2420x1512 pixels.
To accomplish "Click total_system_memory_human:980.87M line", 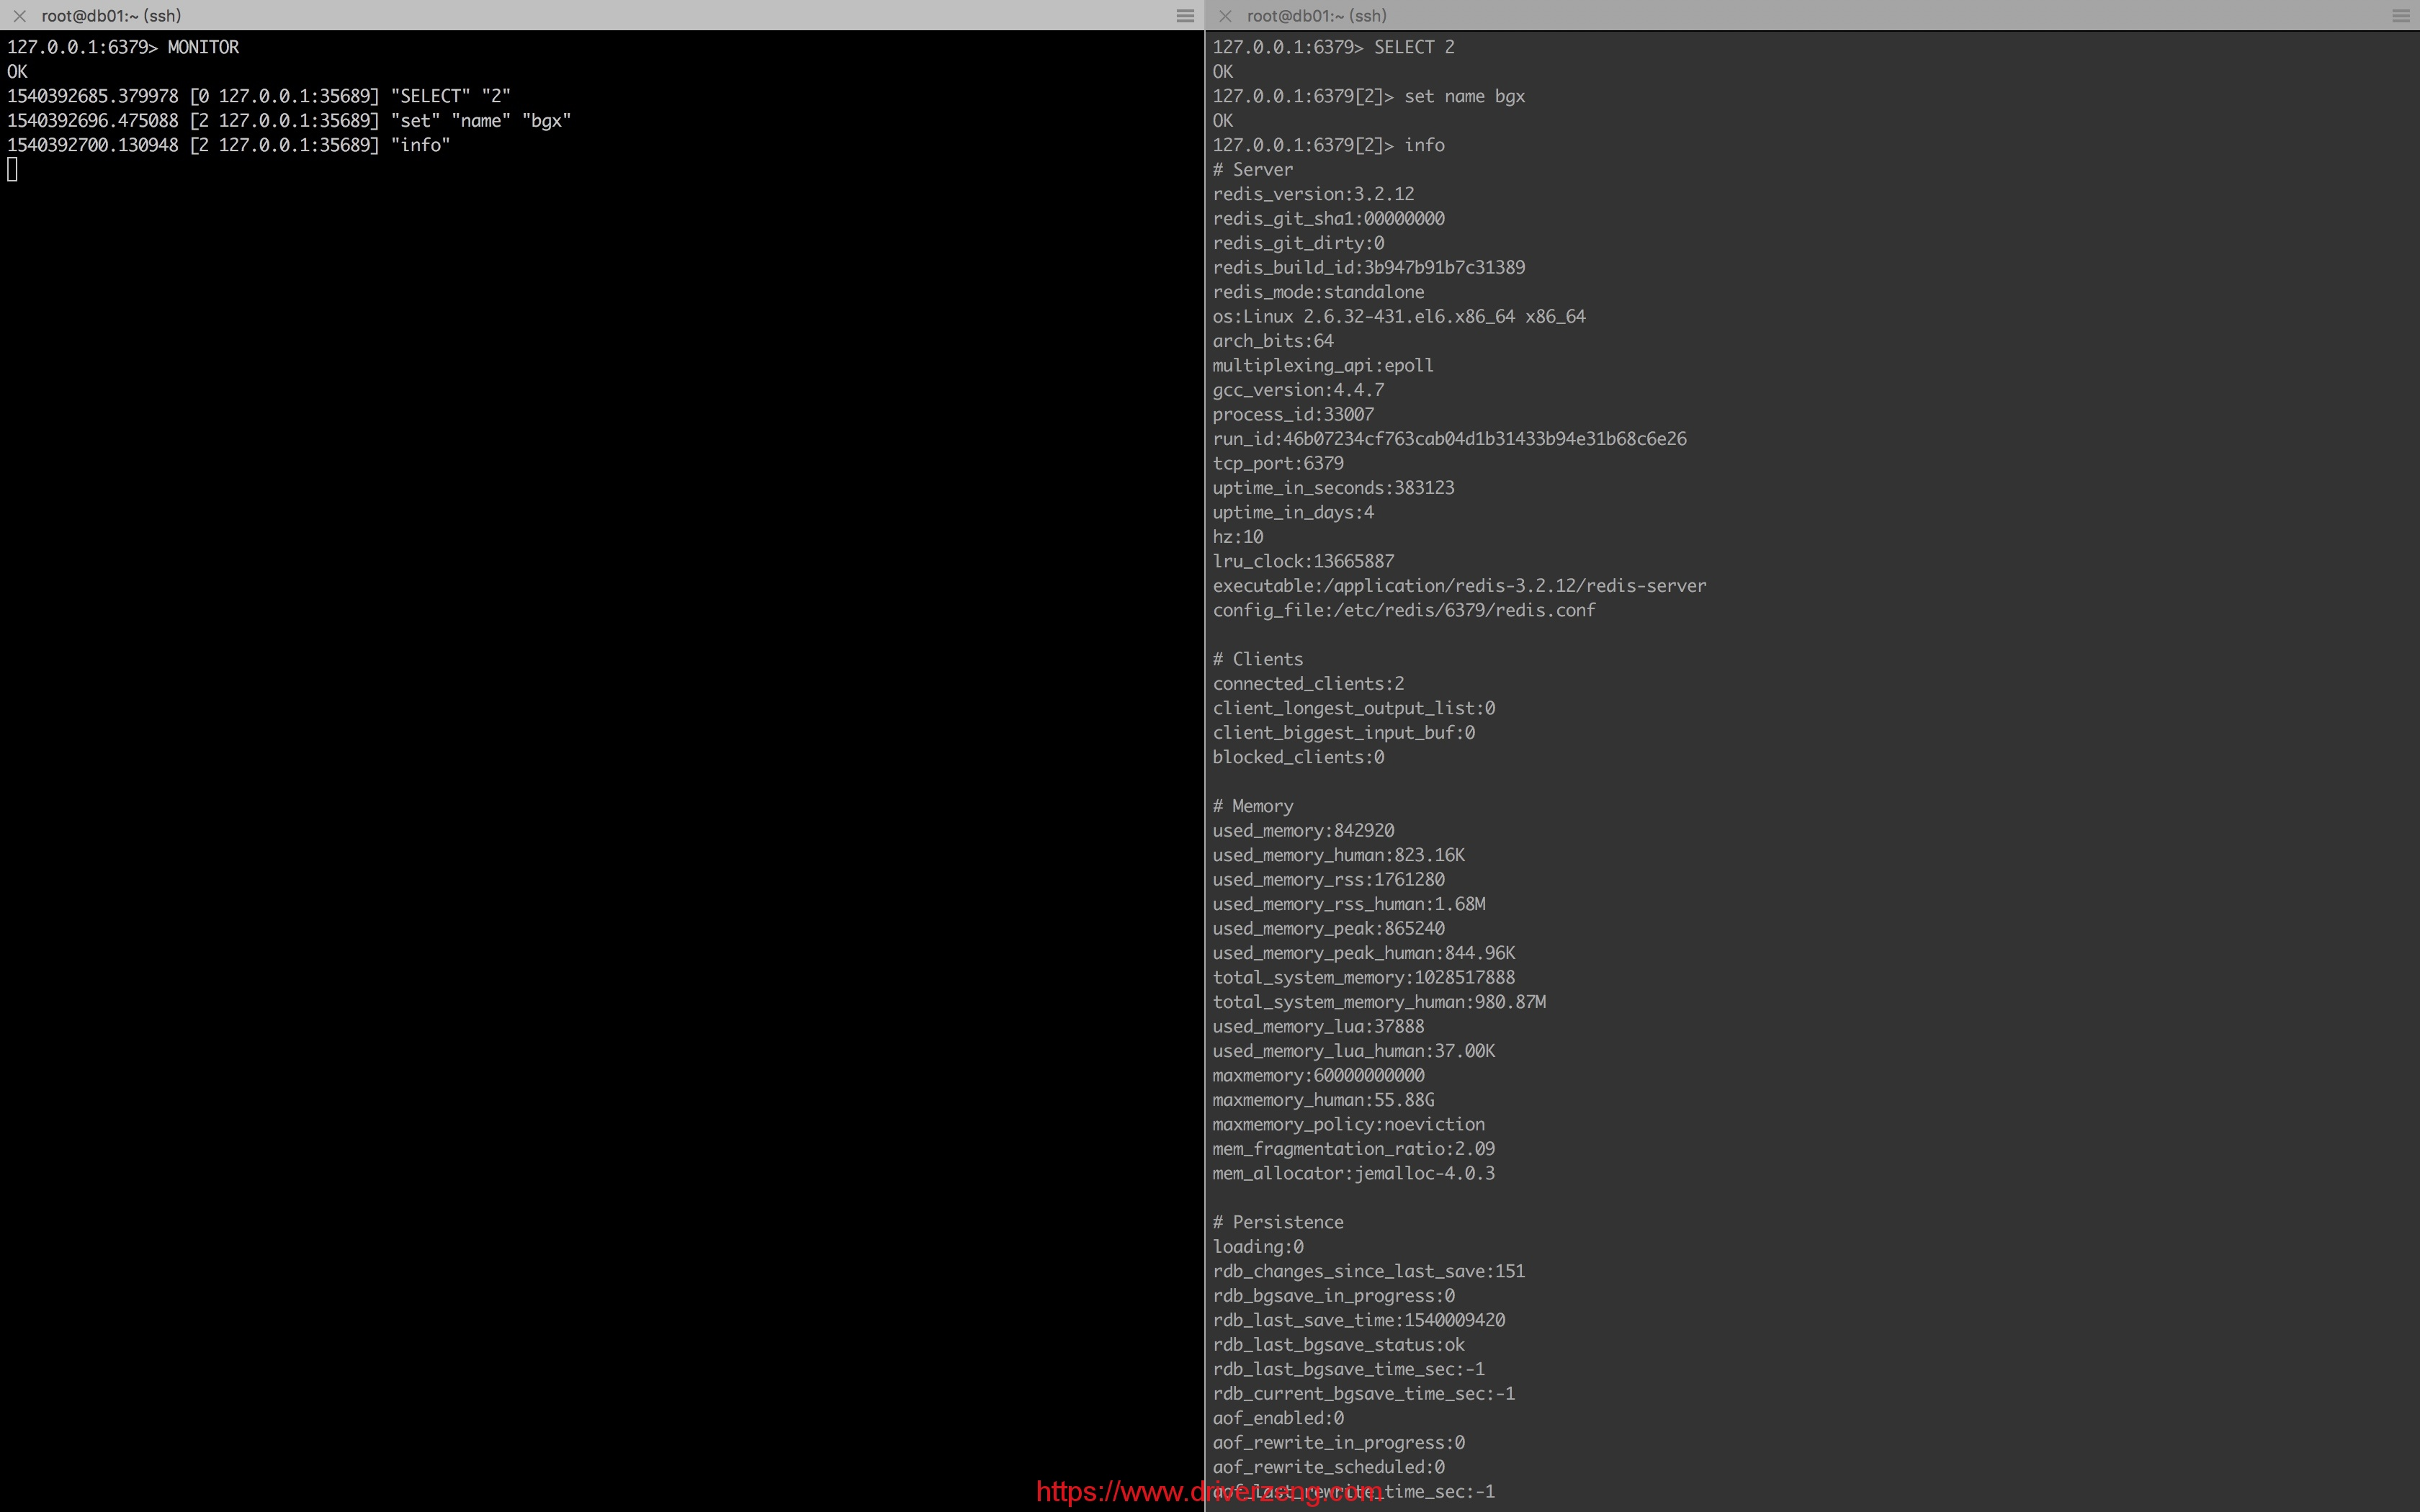I will (1379, 1002).
